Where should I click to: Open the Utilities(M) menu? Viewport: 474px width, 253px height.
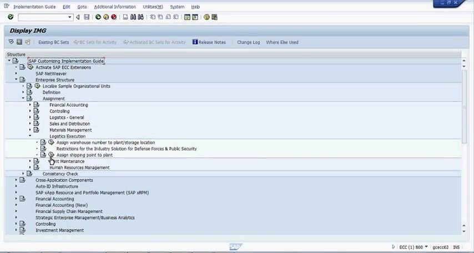153,7
